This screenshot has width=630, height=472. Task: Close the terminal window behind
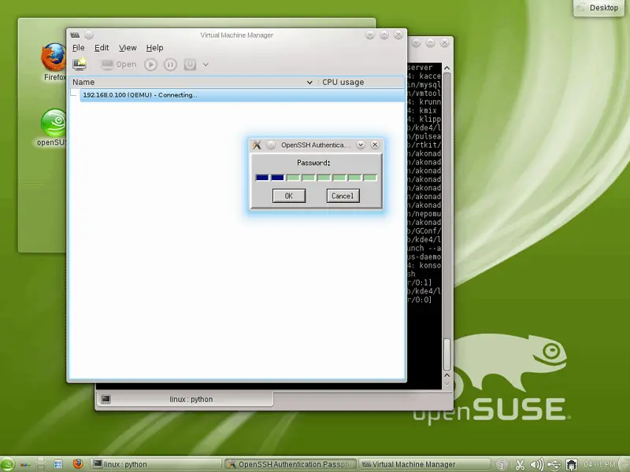pos(444,42)
